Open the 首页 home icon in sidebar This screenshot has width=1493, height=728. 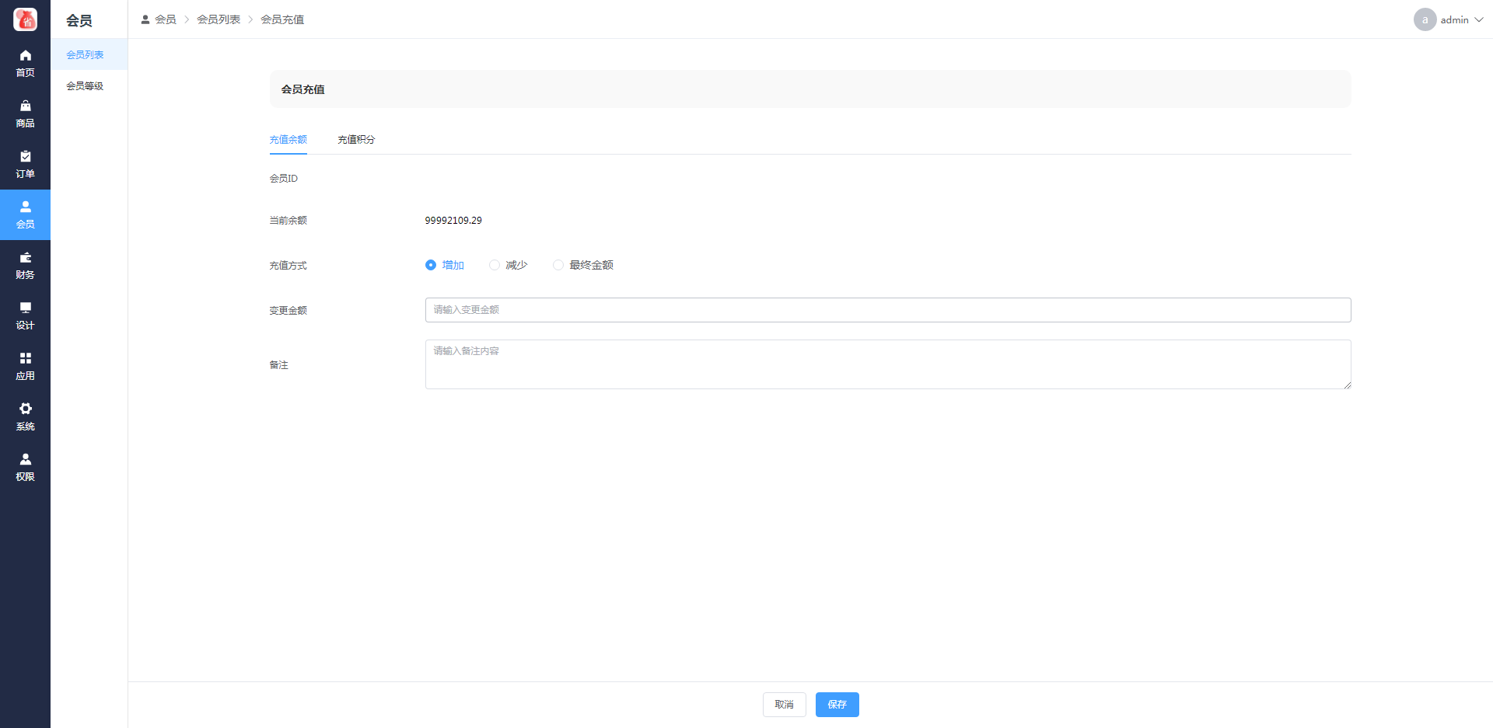pos(25,56)
